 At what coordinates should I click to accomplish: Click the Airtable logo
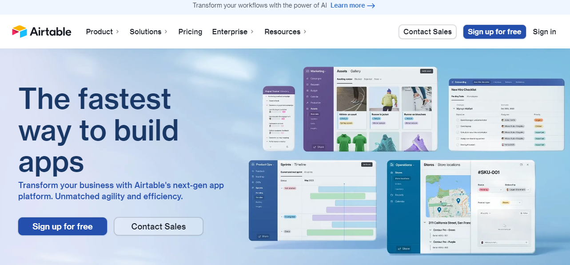point(41,31)
